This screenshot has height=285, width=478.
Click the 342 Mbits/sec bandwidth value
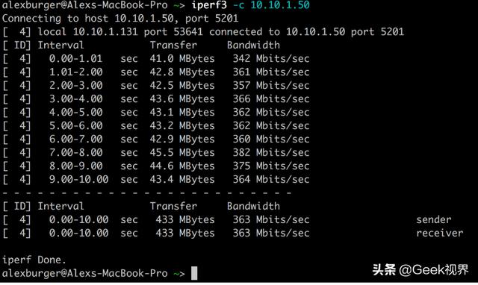[x=271, y=58]
